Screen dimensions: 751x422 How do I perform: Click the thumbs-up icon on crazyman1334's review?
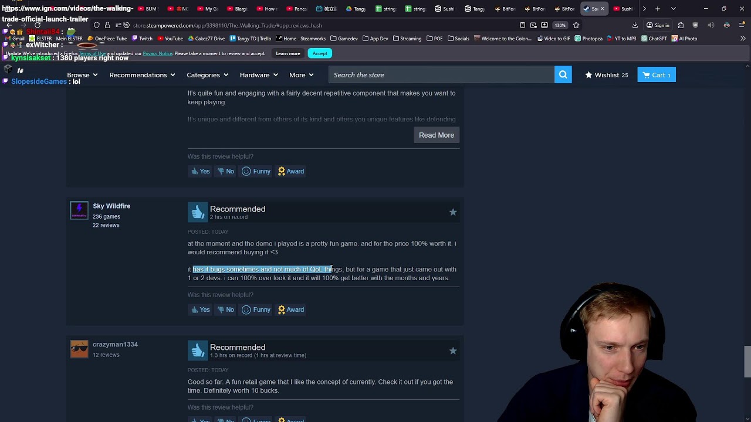(198, 350)
